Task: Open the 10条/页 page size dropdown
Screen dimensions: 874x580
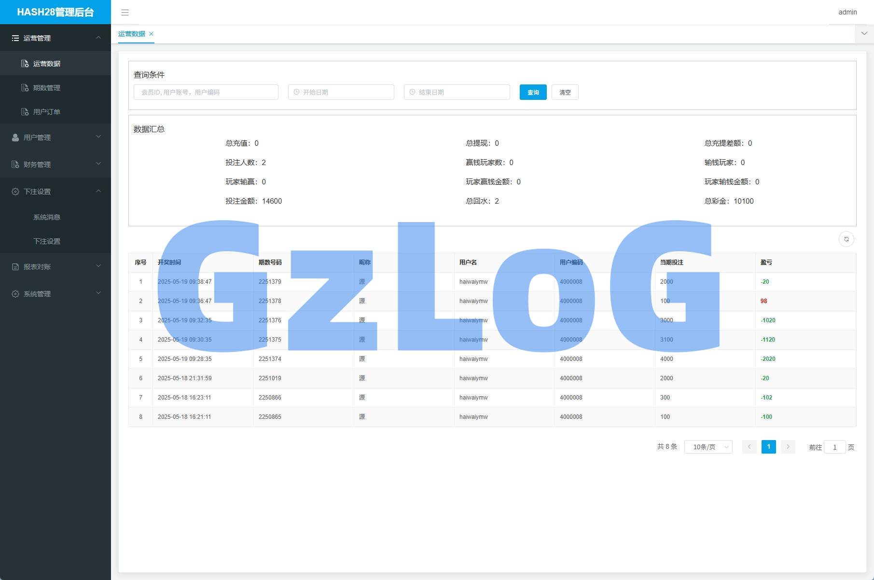Action: pos(708,447)
